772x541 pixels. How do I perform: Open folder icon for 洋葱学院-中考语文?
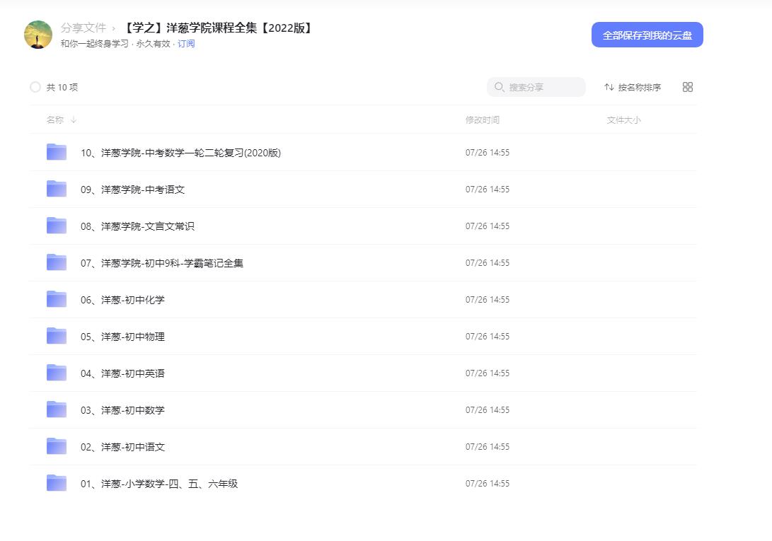[x=56, y=189]
